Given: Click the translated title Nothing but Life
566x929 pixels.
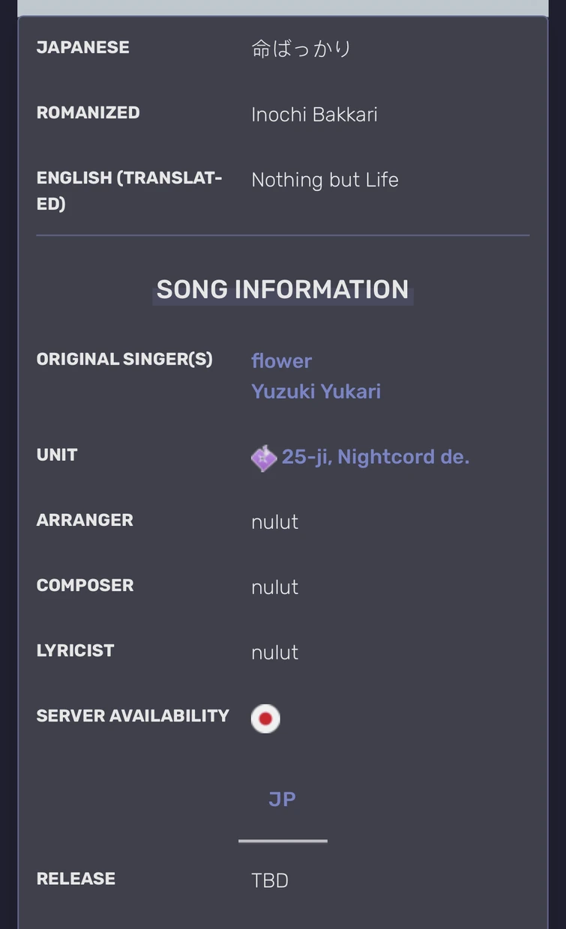Looking at the screenshot, I should tap(325, 180).
